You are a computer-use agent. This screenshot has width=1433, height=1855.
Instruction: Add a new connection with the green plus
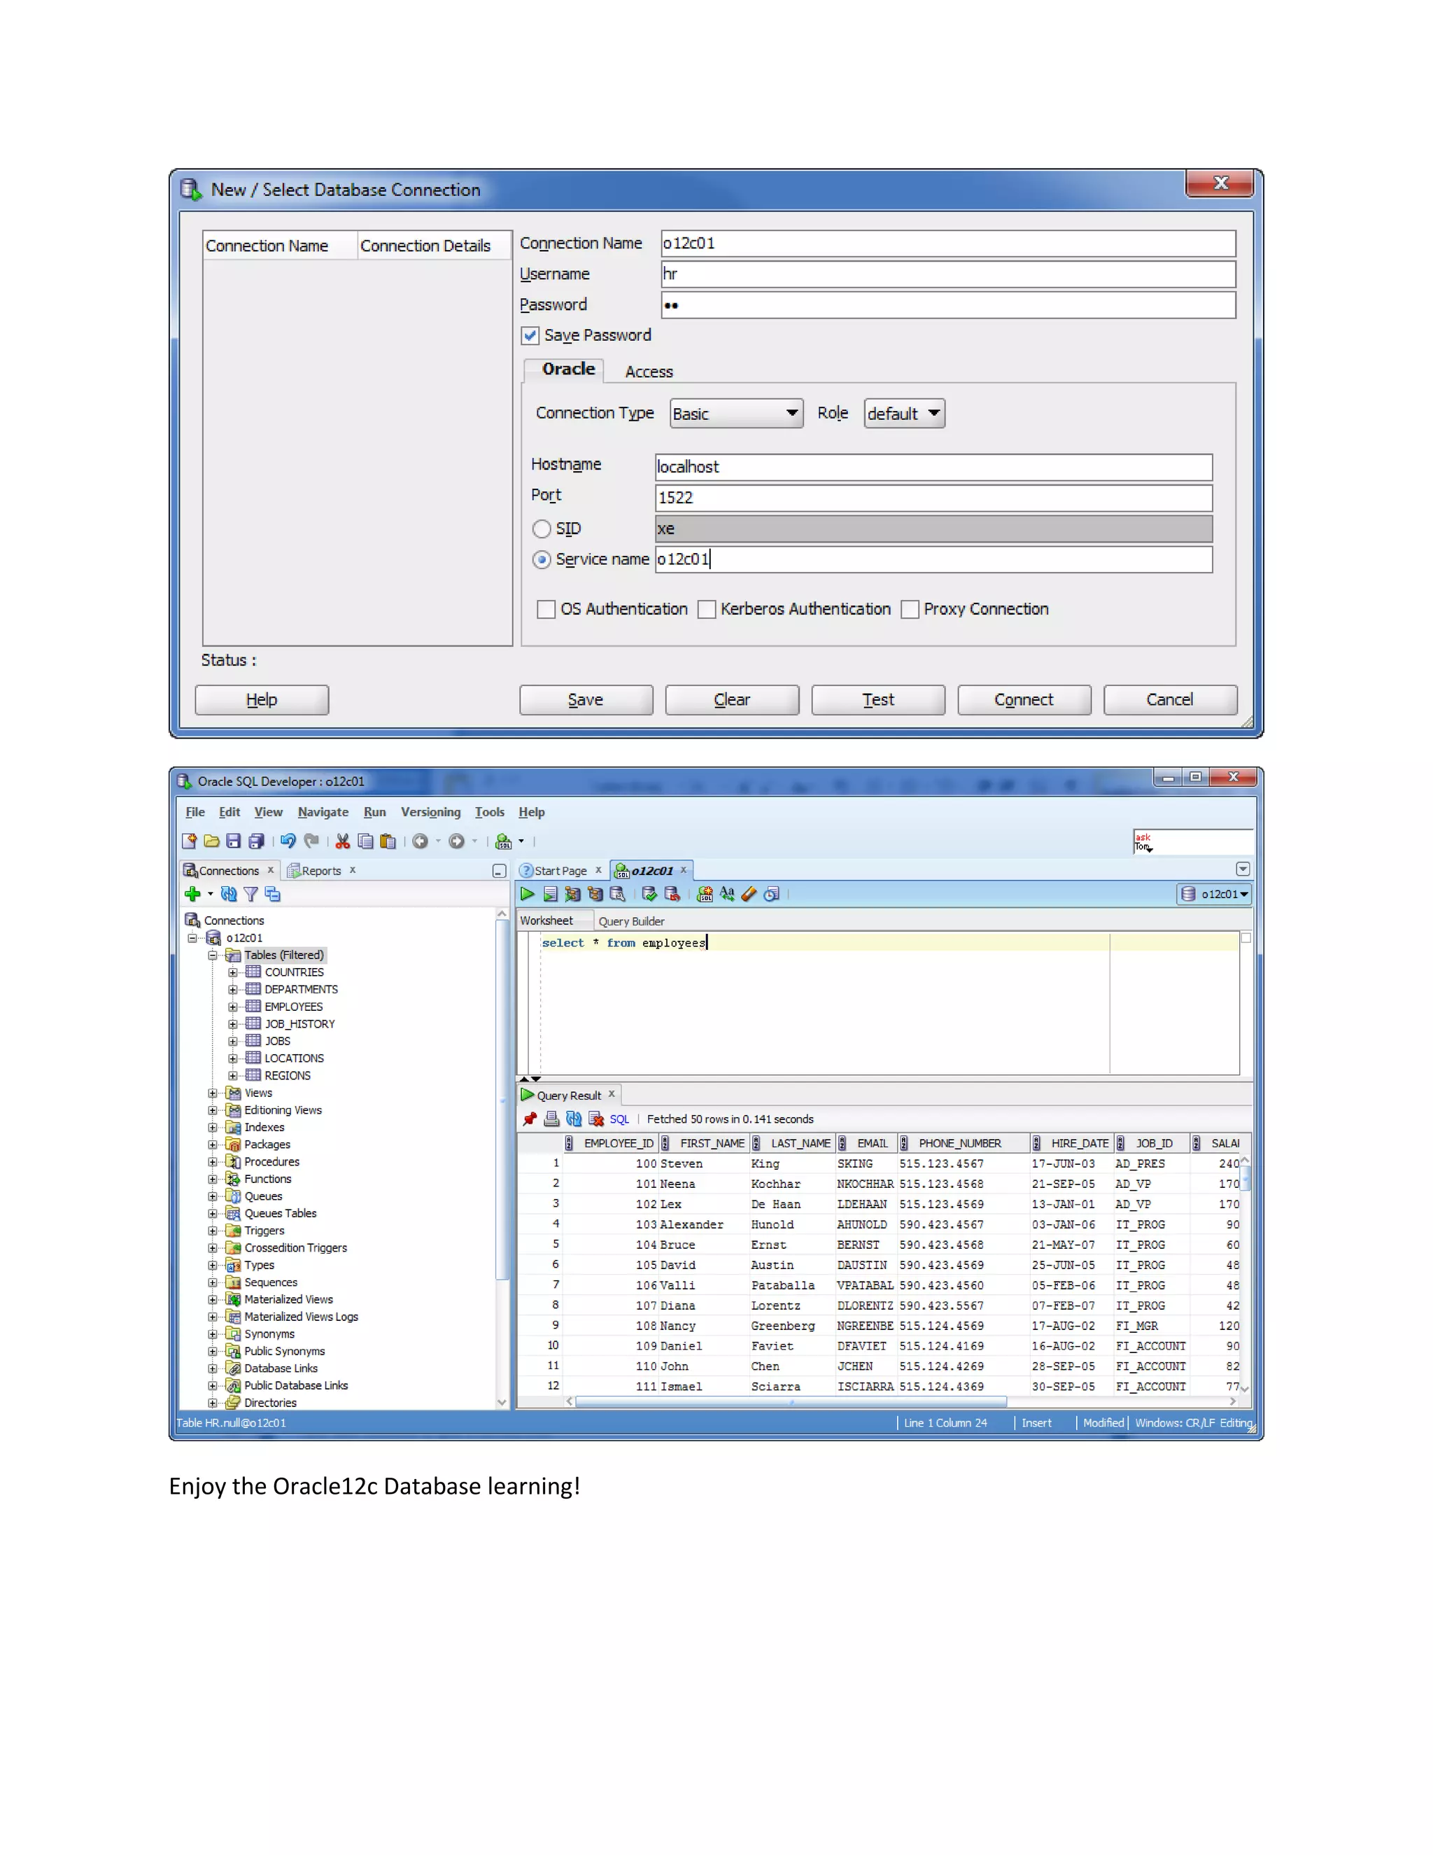tap(192, 893)
